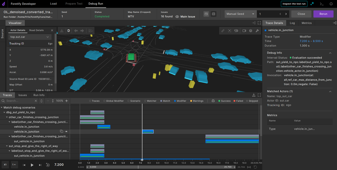Screen dimensions: 337x170
Task: Click the bug debug icon in traces filter bar
Action: [x=213, y=101]
